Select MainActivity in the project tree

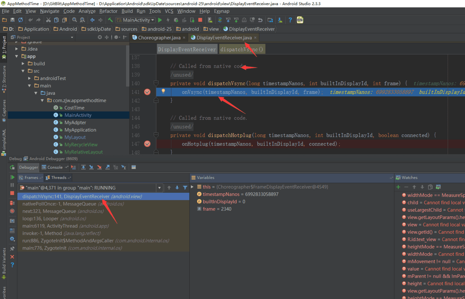tap(78, 115)
